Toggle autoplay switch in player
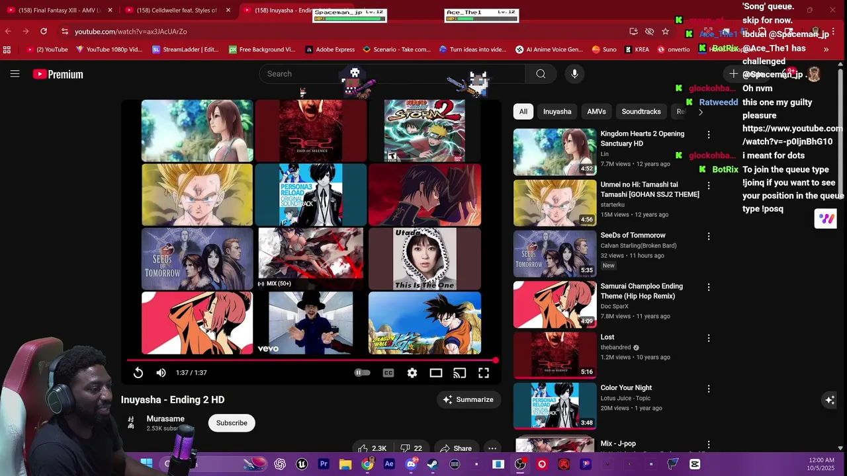Viewport: 847px width, 476px height. (362, 373)
